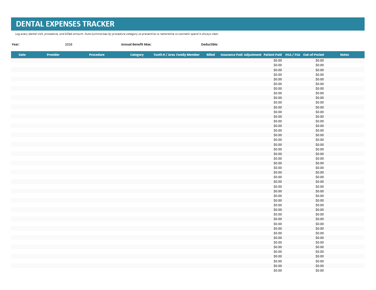
Task: Select the Patient Paid column header
Action: (273, 55)
